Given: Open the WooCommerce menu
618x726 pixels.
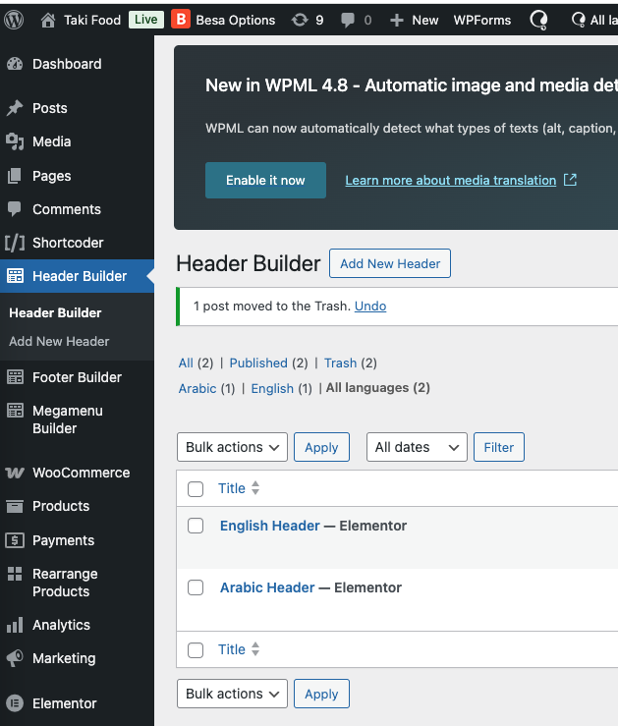Looking at the screenshot, I should tap(81, 473).
